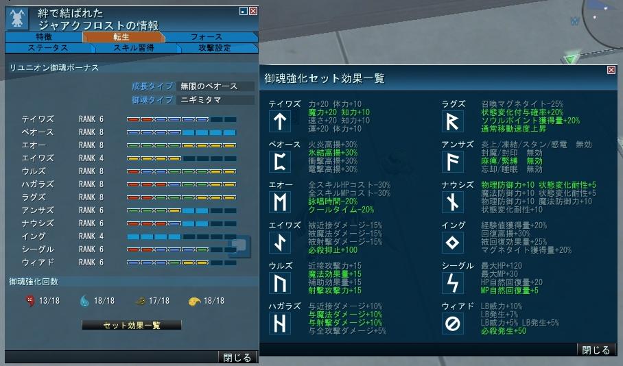The image size is (623, 366).
Task: Click the リユニオン御魂ボーナス header
Action: pos(54,68)
